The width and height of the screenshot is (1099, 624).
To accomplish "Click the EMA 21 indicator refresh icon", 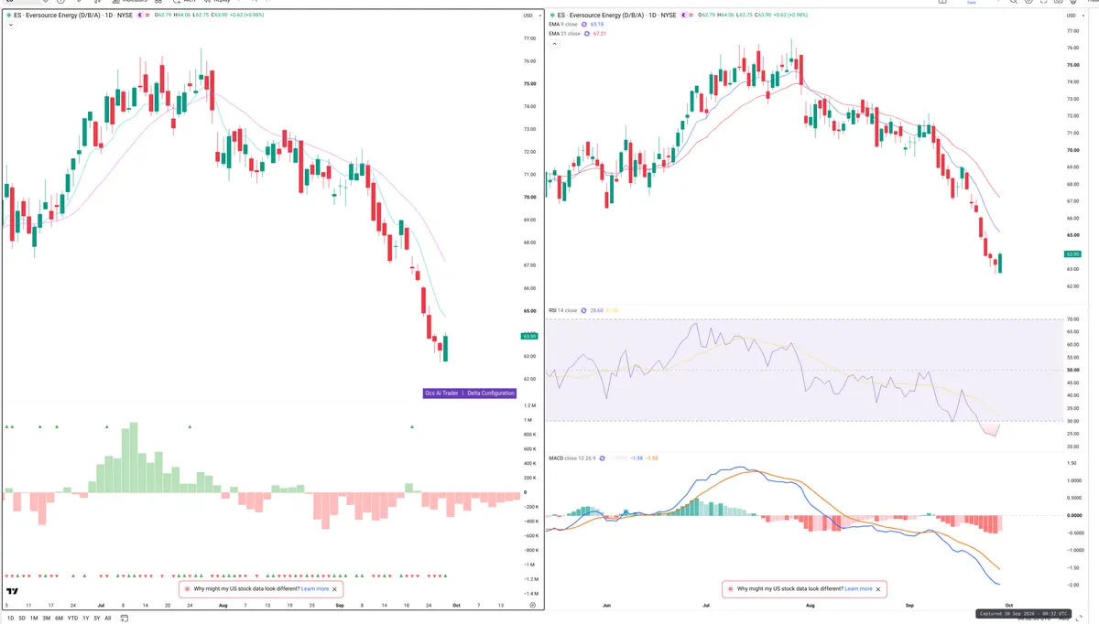I will 586,34.
